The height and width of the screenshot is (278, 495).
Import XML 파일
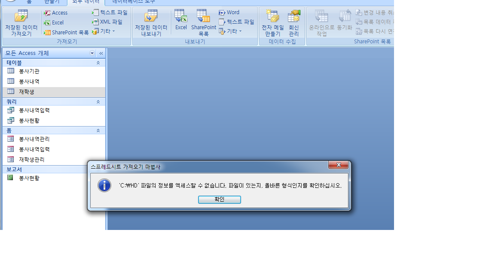[107, 22]
